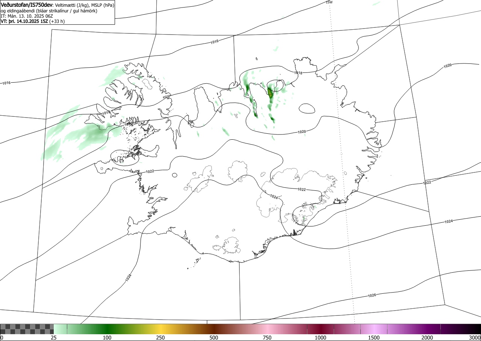Image resolution: width=481 pixels, height=341 pixels.
Task: Click the 1024 label in the southwest ocean
Action: [129, 278]
